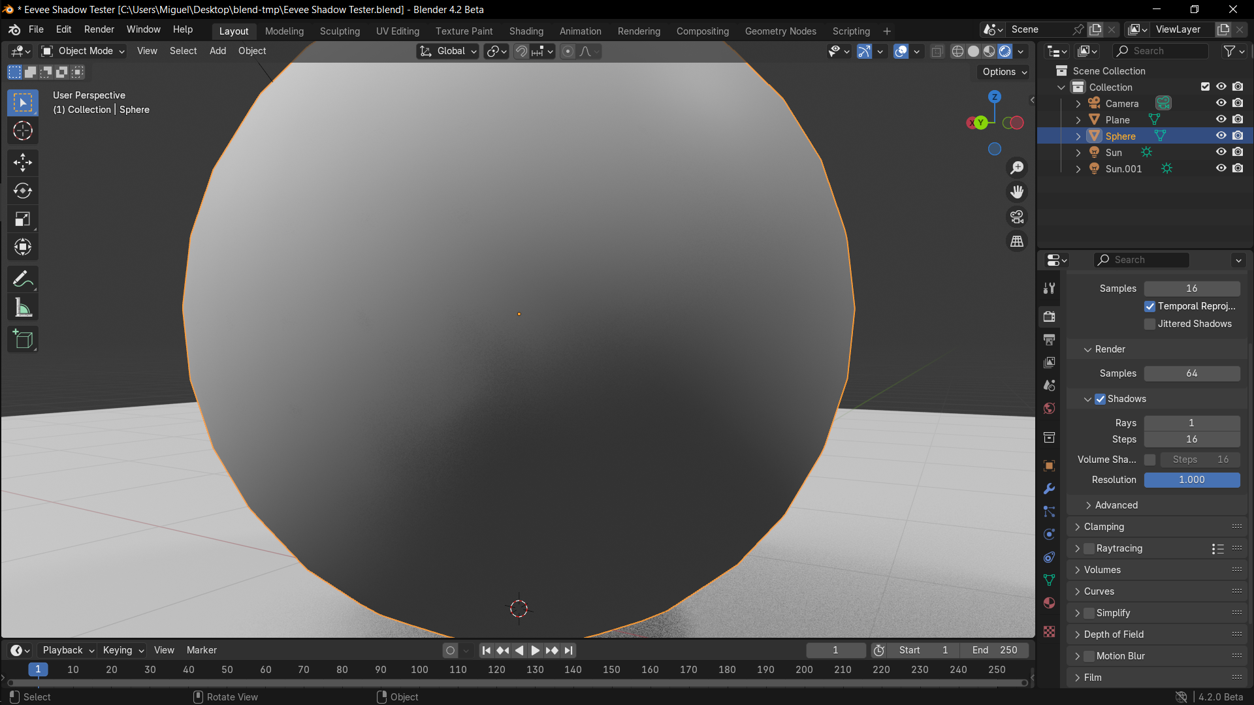This screenshot has width=1254, height=705.
Task: Open the Texture properties tab
Action: [x=1049, y=631]
